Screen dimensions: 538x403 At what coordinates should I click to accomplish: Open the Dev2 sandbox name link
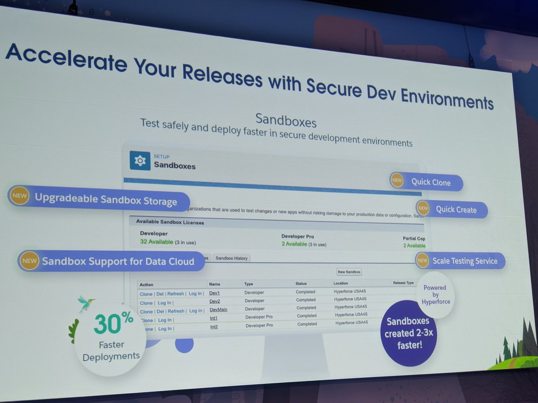click(215, 301)
